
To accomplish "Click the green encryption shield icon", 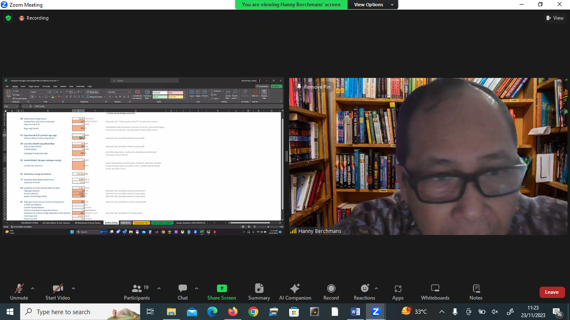I will (8, 18).
